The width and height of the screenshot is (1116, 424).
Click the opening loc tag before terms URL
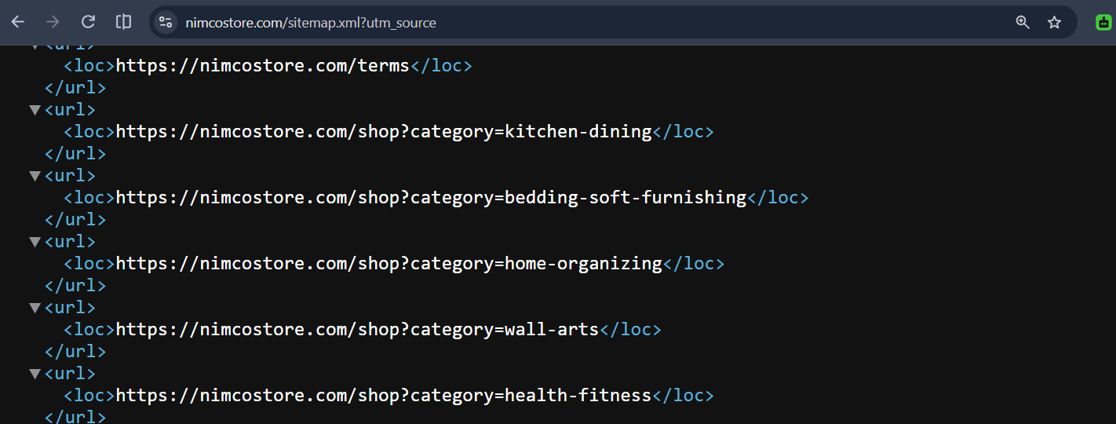click(x=89, y=66)
